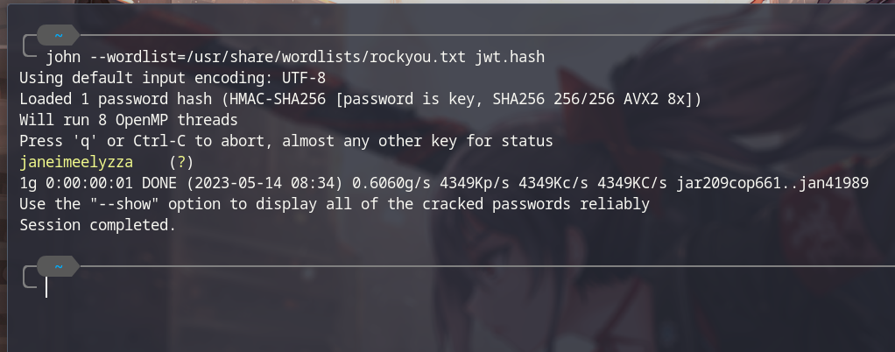Click the jar209cop661..jan41989 candidate range
The height and width of the screenshot is (352, 895).
[x=773, y=183]
